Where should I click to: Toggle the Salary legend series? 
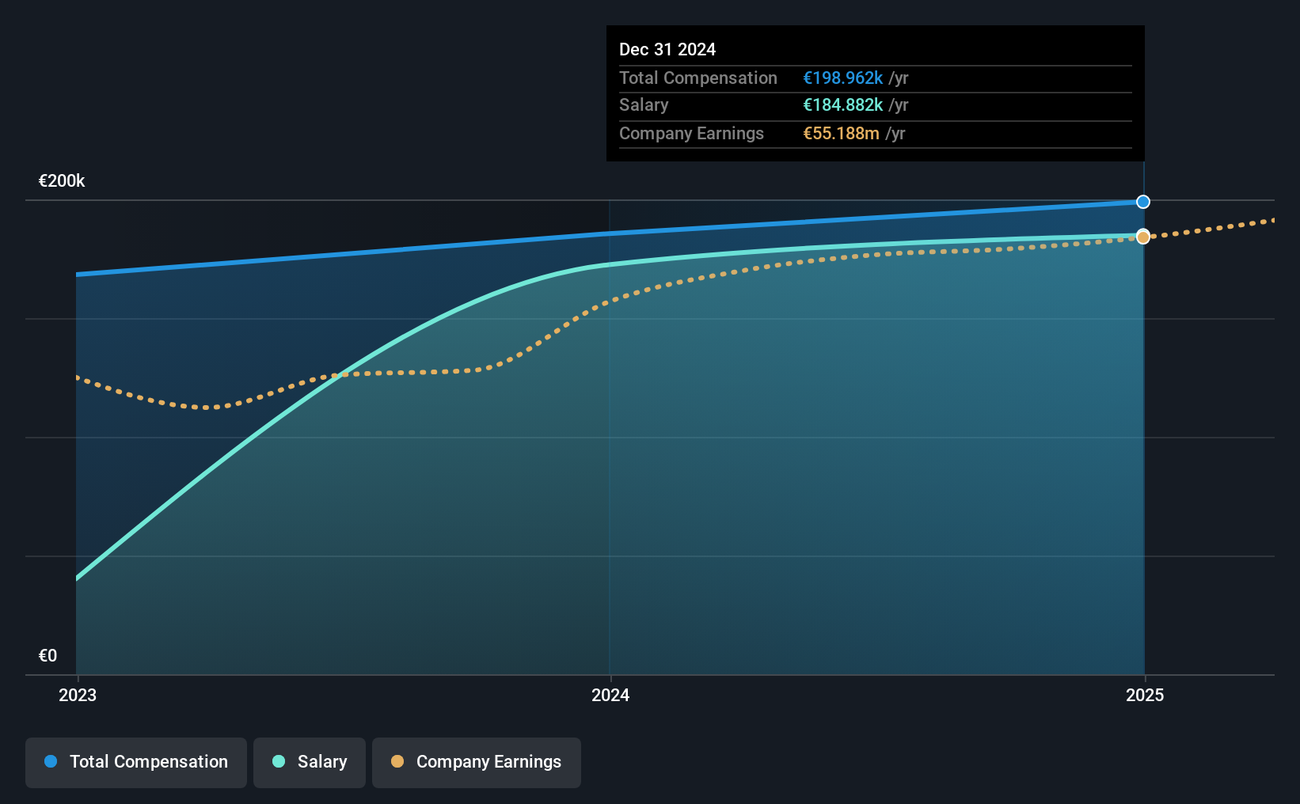pos(310,762)
